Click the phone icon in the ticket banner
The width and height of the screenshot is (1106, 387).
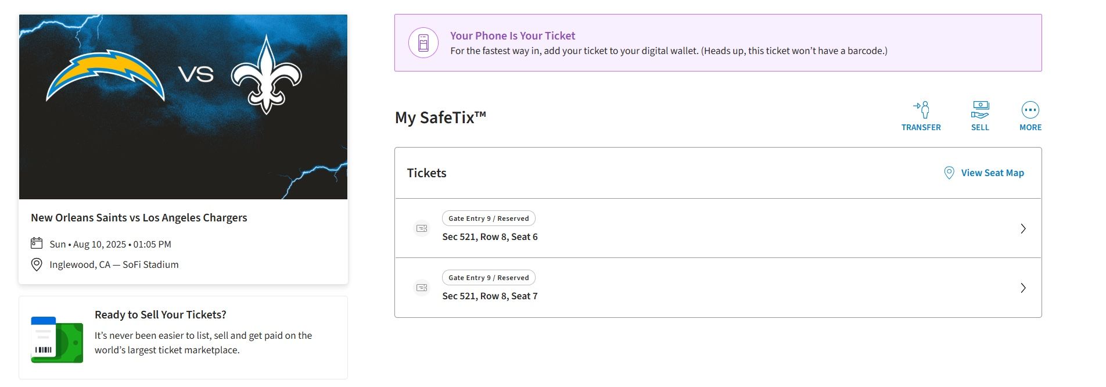coord(423,43)
